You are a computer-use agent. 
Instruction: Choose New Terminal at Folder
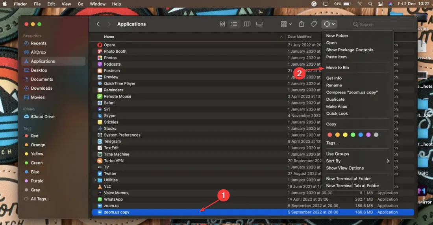tap(348, 179)
